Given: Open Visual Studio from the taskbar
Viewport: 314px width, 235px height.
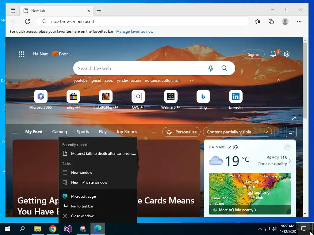Looking at the screenshot, I should coord(68,229).
